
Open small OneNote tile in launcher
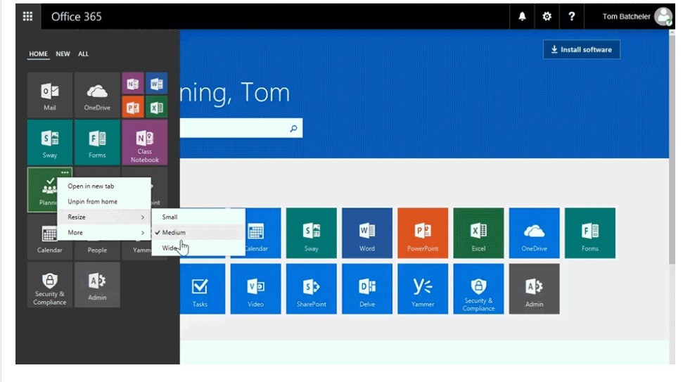(133, 83)
